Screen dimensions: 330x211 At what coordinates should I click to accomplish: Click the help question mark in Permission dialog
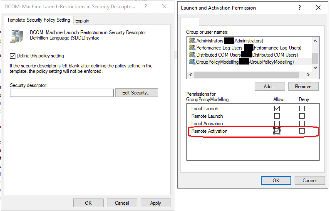pos(300,7)
